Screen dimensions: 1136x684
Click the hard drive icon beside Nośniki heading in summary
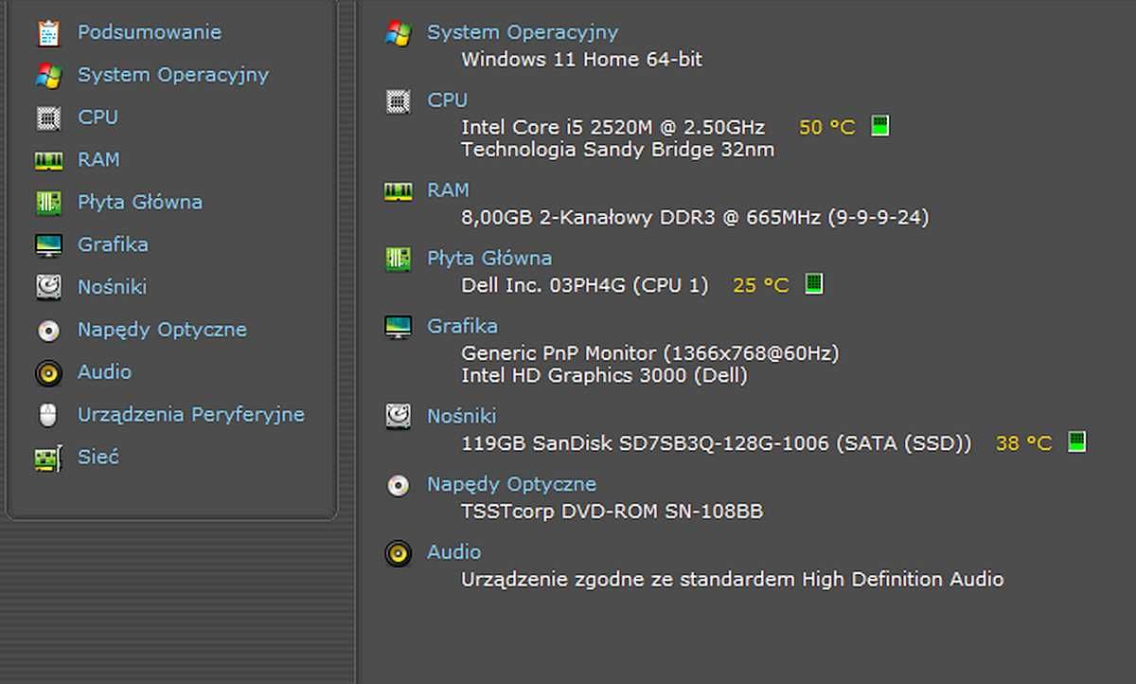point(399,416)
